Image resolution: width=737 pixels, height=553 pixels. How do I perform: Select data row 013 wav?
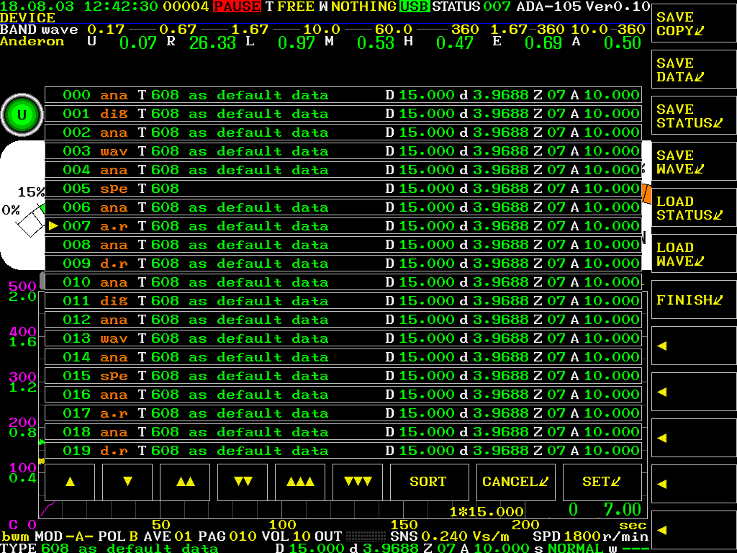tap(343, 338)
